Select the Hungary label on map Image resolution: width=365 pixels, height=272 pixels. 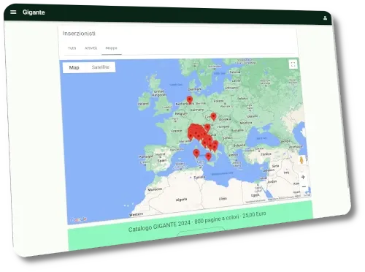click(x=223, y=126)
